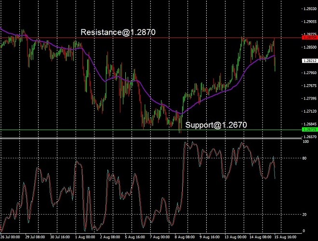Click the red 1.28704 price label
Screen dimensions: 318x241
tap(310, 38)
